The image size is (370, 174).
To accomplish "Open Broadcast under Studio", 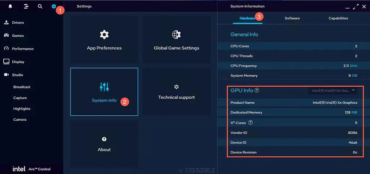I will 22,87.
